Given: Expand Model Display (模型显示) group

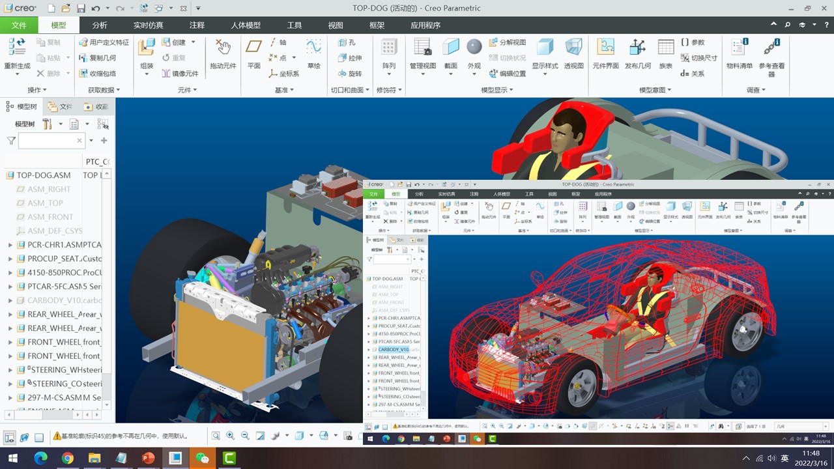Looking at the screenshot, I should 496,90.
